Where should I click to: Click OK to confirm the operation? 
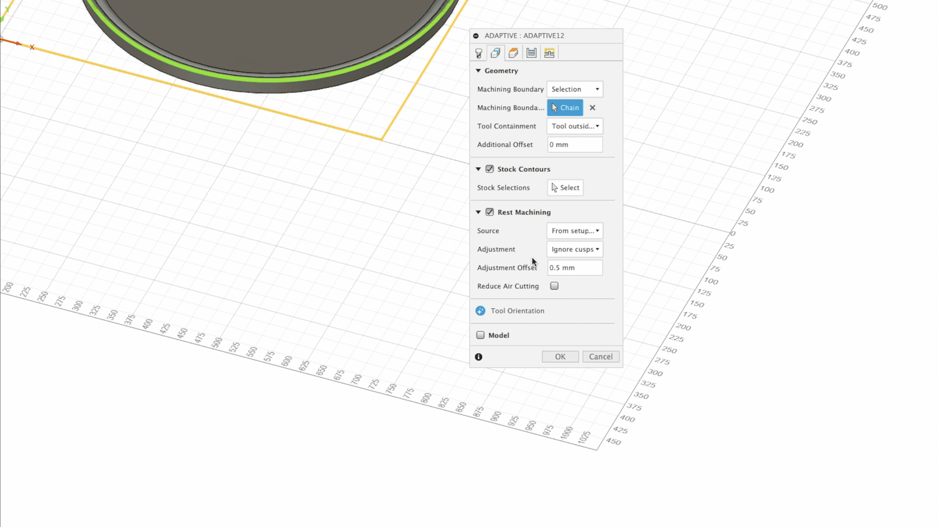tap(560, 357)
